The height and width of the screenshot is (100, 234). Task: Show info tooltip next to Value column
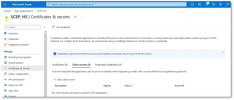(x=132, y=86)
